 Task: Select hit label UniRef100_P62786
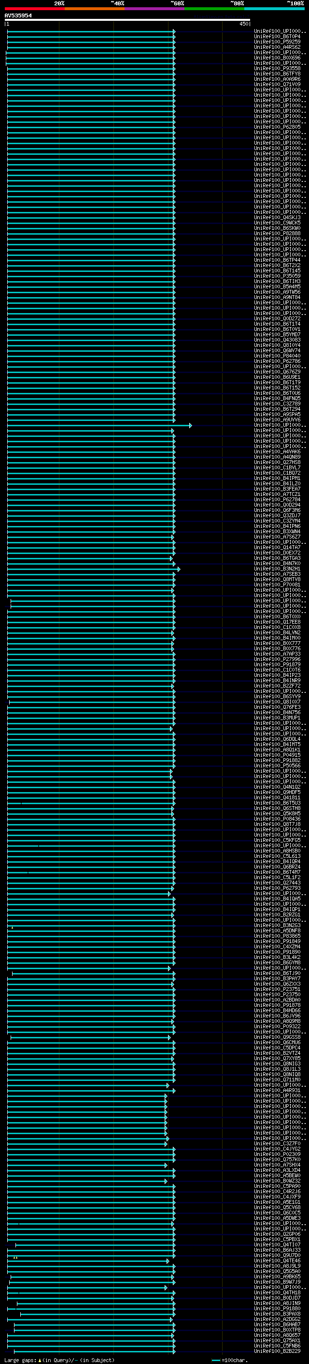point(277,361)
